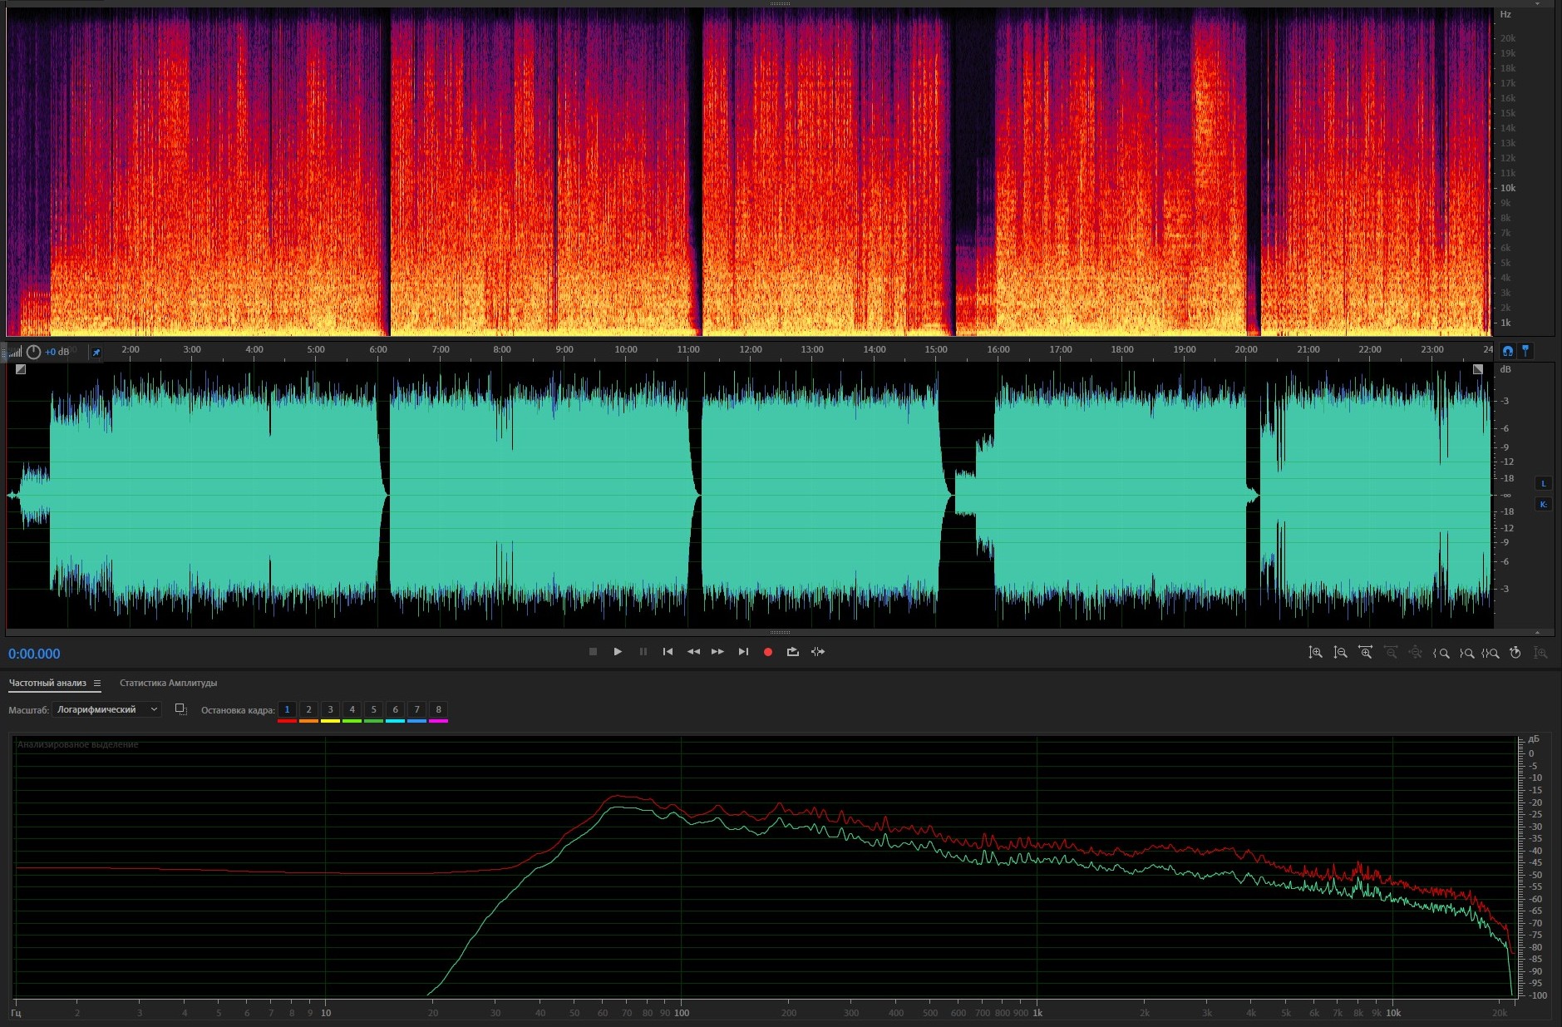Click the zoom to selection icon
Viewport: 1562px width, 1027px height.
1491,653
